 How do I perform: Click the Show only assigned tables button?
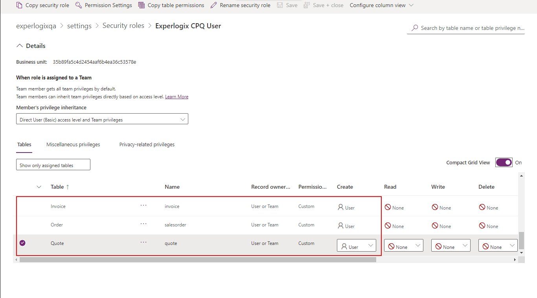click(53, 165)
